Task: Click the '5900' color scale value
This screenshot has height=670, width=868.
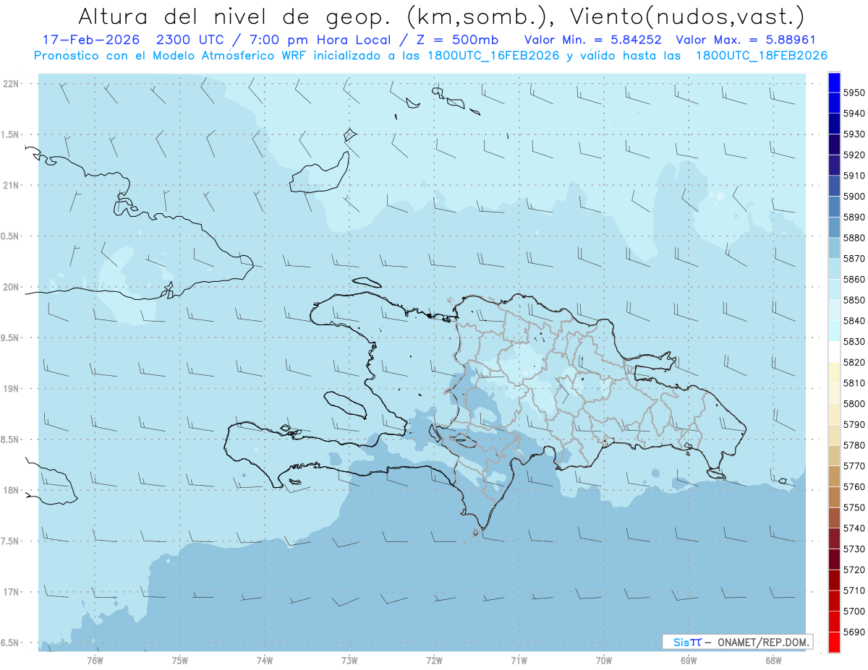Action: pos(854,196)
